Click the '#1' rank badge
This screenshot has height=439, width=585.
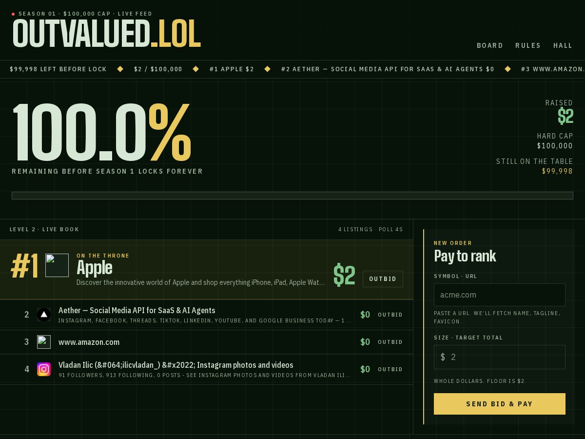coord(24,266)
